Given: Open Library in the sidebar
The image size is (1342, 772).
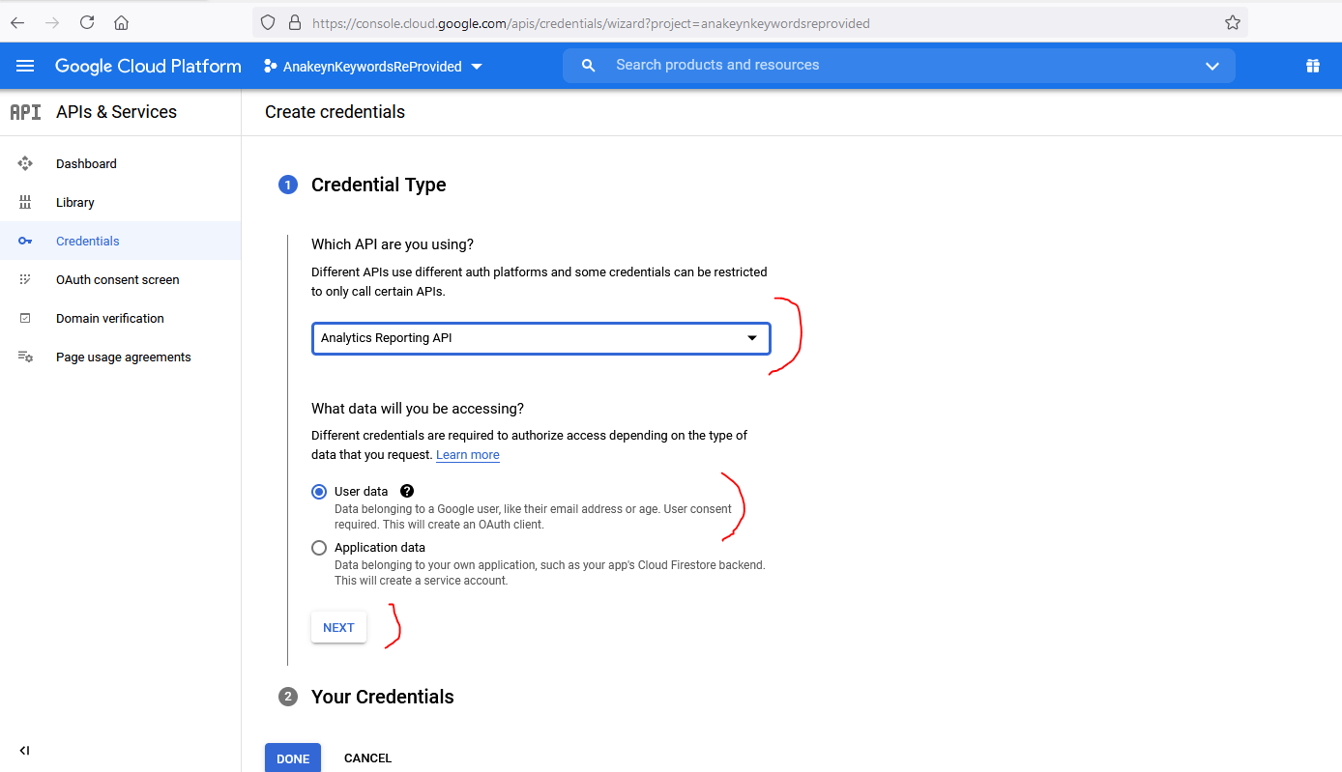Looking at the screenshot, I should pyautogui.click(x=75, y=203).
